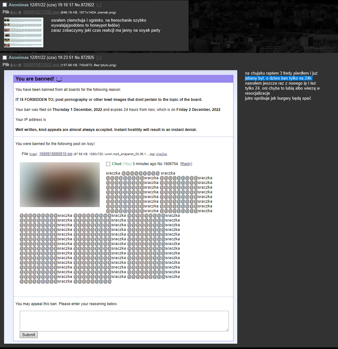Click the blurred image in the banned post
338x349 pixels.
coord(60,185)
